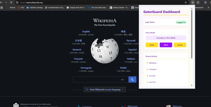Open the 中文 Wikipedia link
The height and width of the screenshot is (107, 211).
123,32
